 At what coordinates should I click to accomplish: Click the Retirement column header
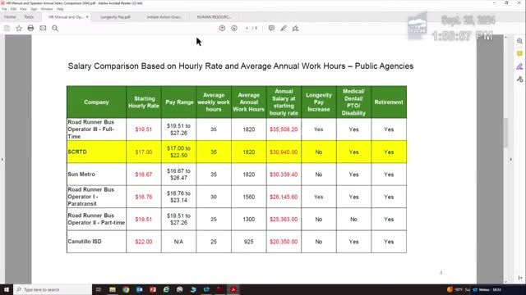(x=389, y=102)
